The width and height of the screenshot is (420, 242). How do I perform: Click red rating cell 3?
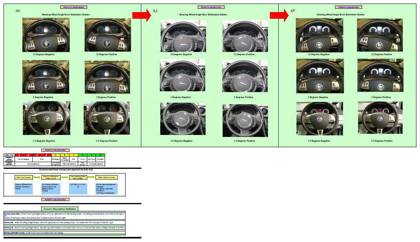pos(37,155)
